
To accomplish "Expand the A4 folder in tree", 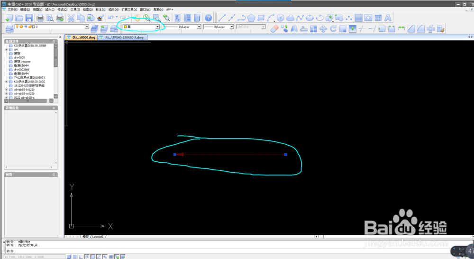I will (6, 49).
